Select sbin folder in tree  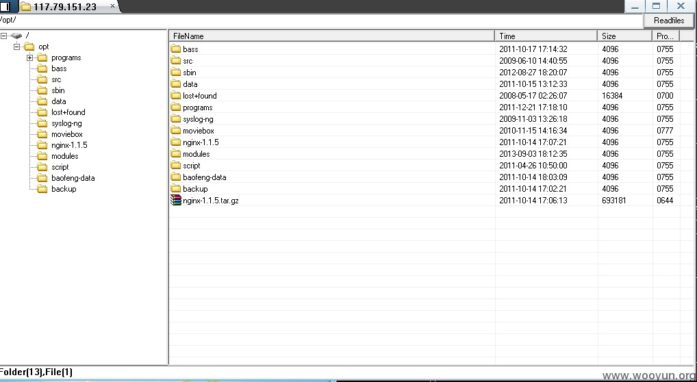pyautogui.click(x=58, y=90)
